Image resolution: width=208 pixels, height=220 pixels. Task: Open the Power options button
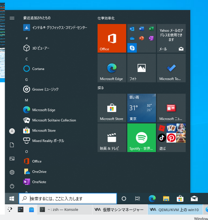click(12, 186)
